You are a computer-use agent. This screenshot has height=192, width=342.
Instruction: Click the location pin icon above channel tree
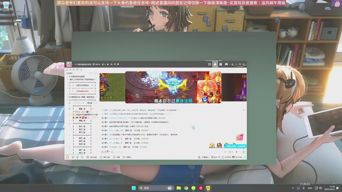[74, 70]
